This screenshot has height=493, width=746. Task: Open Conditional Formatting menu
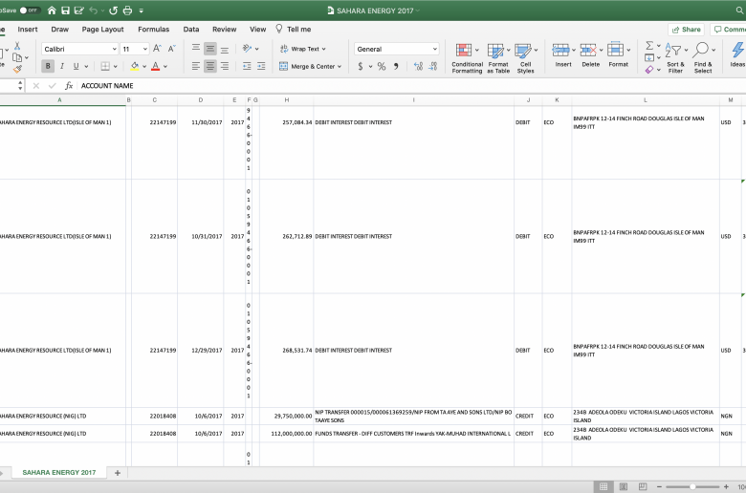(x=467, y=58)
